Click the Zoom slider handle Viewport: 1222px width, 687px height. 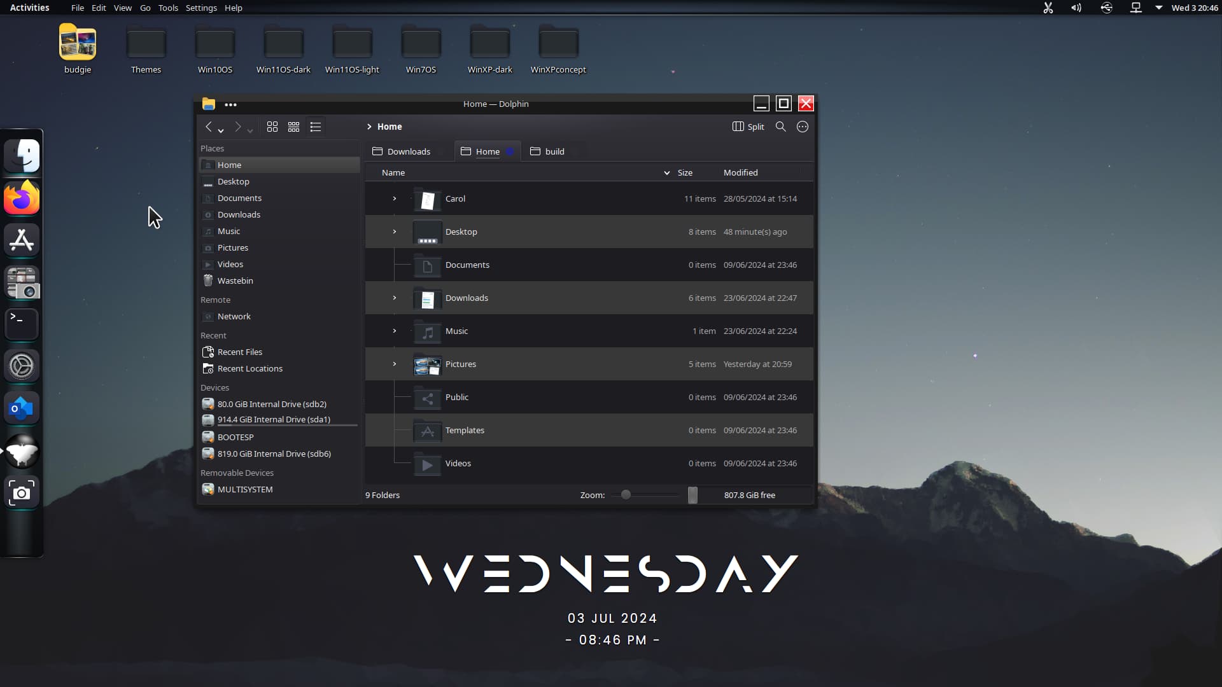pos(626,495)
